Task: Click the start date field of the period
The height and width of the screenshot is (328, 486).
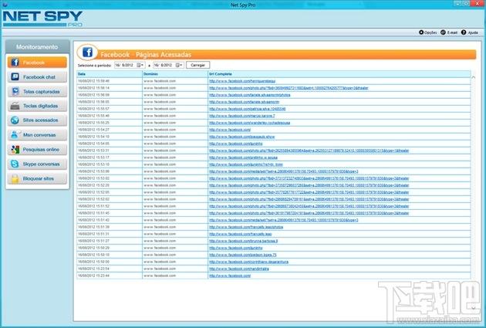Action: (x=130, y=65)
